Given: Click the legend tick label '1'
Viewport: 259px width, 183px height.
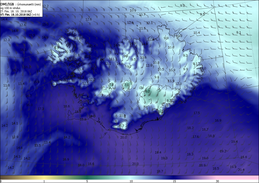Looking at the screenshot, I should (44, 181).
